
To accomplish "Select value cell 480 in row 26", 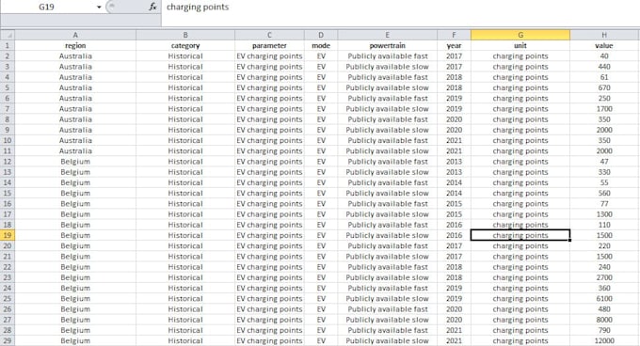I will click(604, 309).
